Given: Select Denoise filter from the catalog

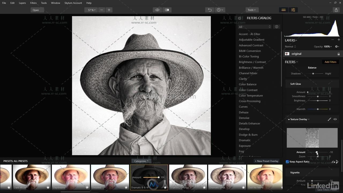Looking at the screenshot, I should click(244, 118).
